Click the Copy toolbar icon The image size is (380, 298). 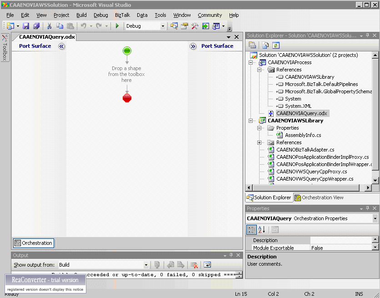(60, 26)
